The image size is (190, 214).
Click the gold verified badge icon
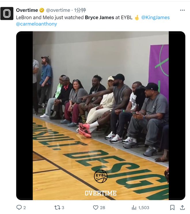tap(42, 10)
